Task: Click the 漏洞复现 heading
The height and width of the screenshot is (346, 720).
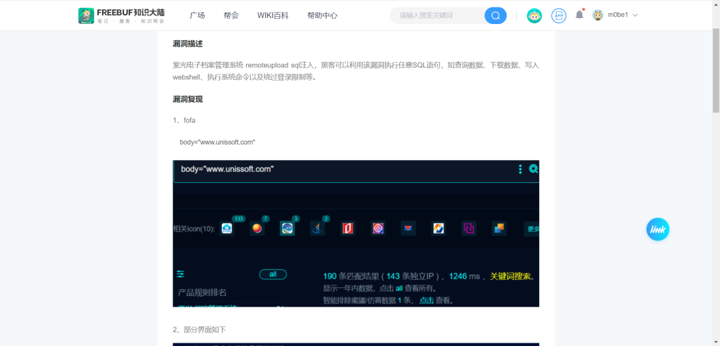Action: [188, 99]
